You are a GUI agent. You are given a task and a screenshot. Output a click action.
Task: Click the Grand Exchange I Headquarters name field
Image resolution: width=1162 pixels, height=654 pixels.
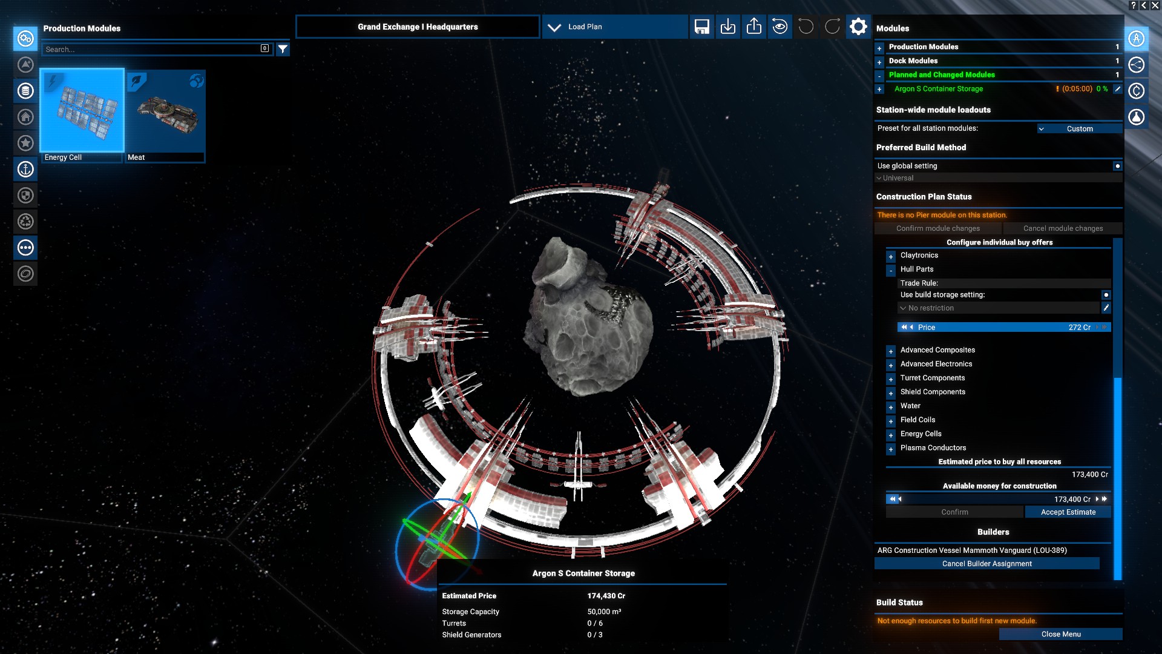point(418,27)
